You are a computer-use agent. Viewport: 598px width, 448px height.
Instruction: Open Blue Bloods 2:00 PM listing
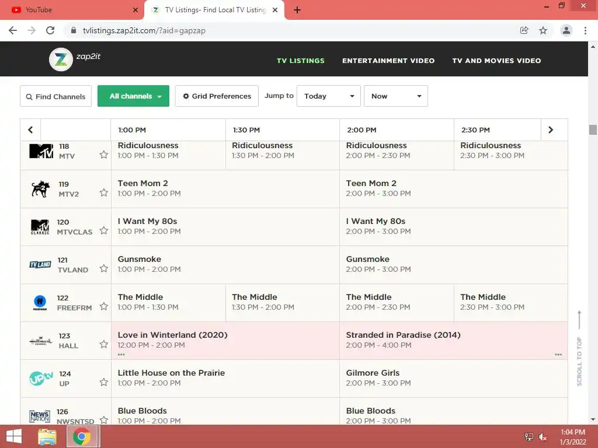[453, 411]
